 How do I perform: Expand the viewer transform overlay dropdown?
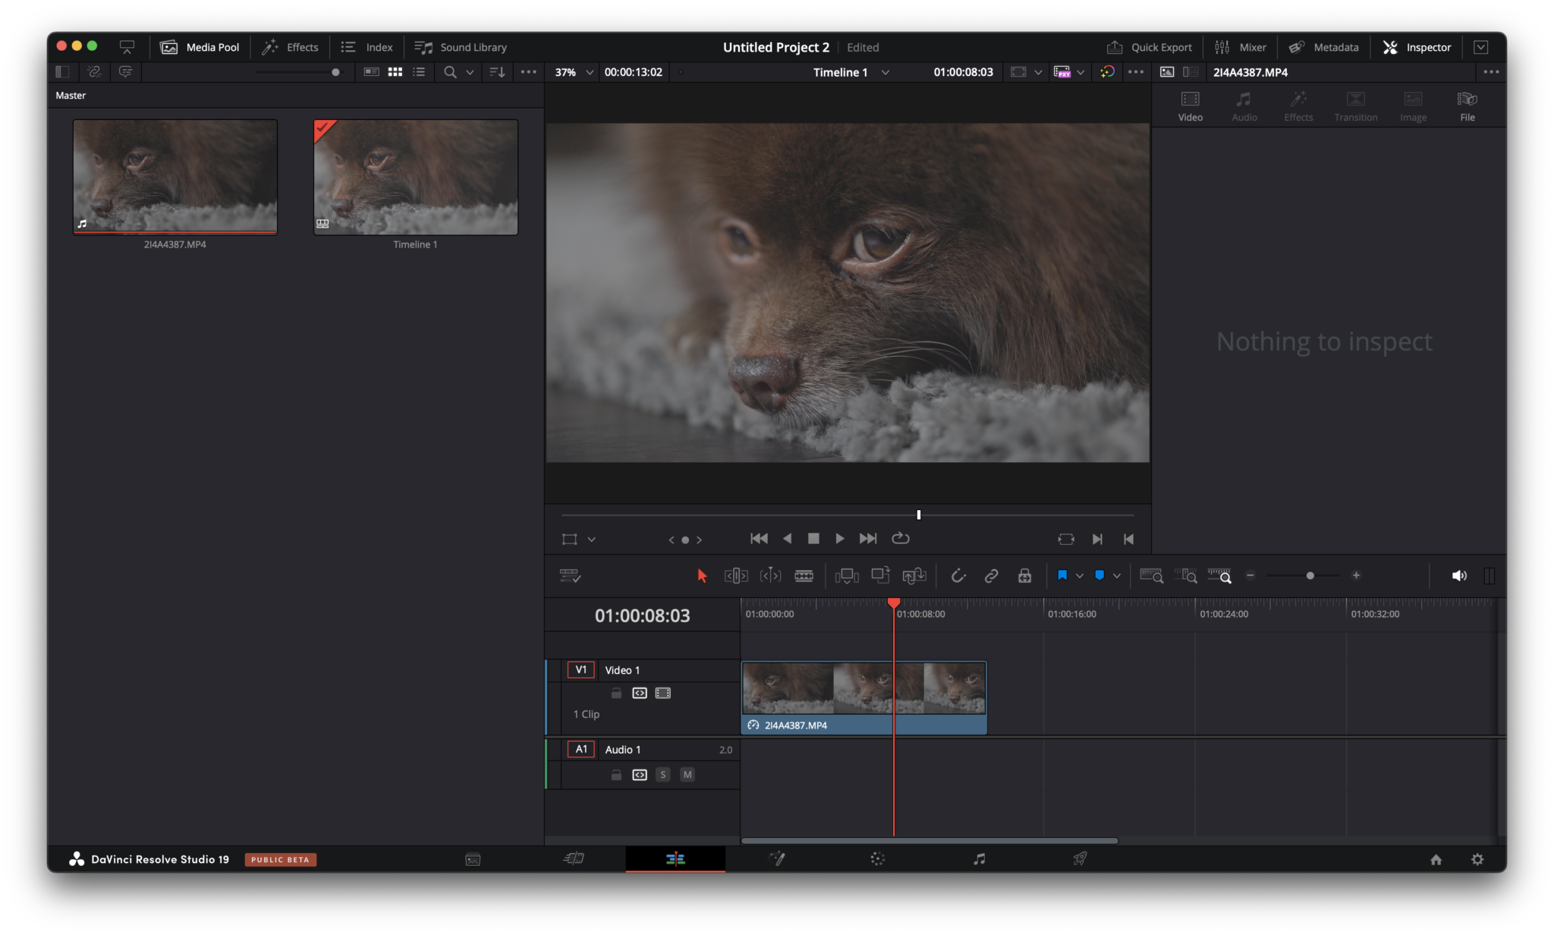click(592, 540)
